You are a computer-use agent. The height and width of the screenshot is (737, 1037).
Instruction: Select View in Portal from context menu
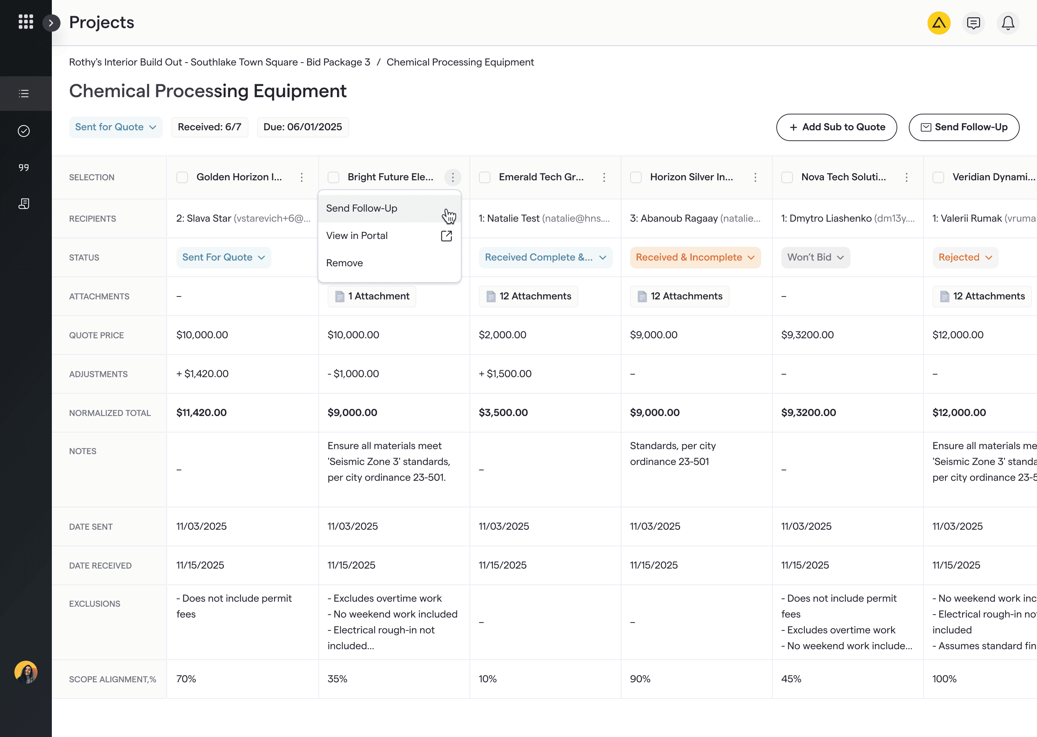pyautogui.click(x=357, y=236)
